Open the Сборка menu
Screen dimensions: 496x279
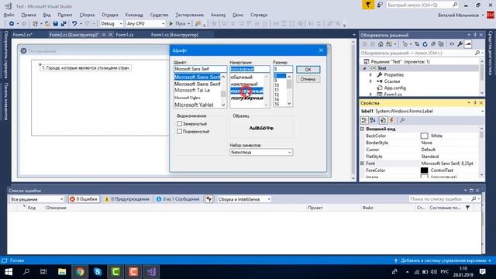click(87, 15)
